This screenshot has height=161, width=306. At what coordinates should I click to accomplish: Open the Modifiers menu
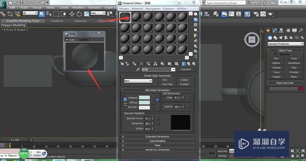[79, 8]
